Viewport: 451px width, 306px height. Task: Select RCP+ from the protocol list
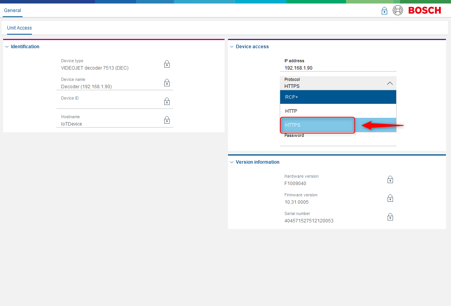[338, 97]
